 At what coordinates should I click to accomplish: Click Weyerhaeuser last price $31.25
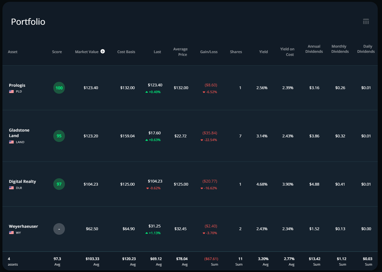pos(154,226)
